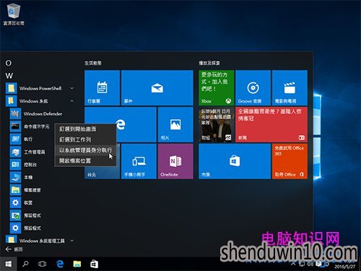Open the green Xbox tile
This screenshot has width=361, height=271.
click(216, 87)
